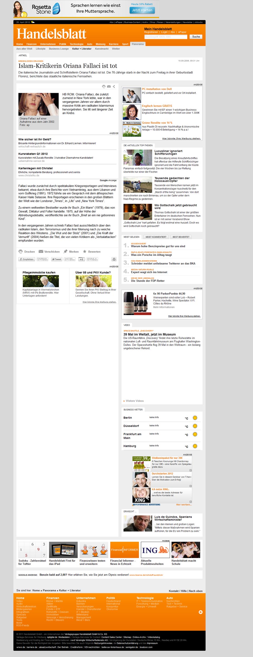Click 'Hier werben...' under the XING ad
253x657 pixels.
pos(184,504)
